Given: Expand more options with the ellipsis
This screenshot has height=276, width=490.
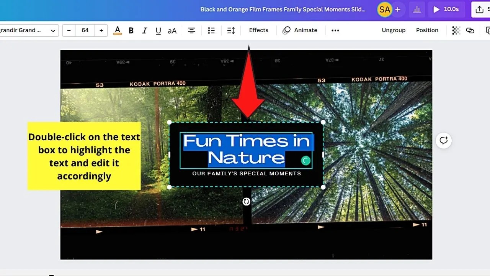Looking at the screenshot, I should [x=335, y=30].
